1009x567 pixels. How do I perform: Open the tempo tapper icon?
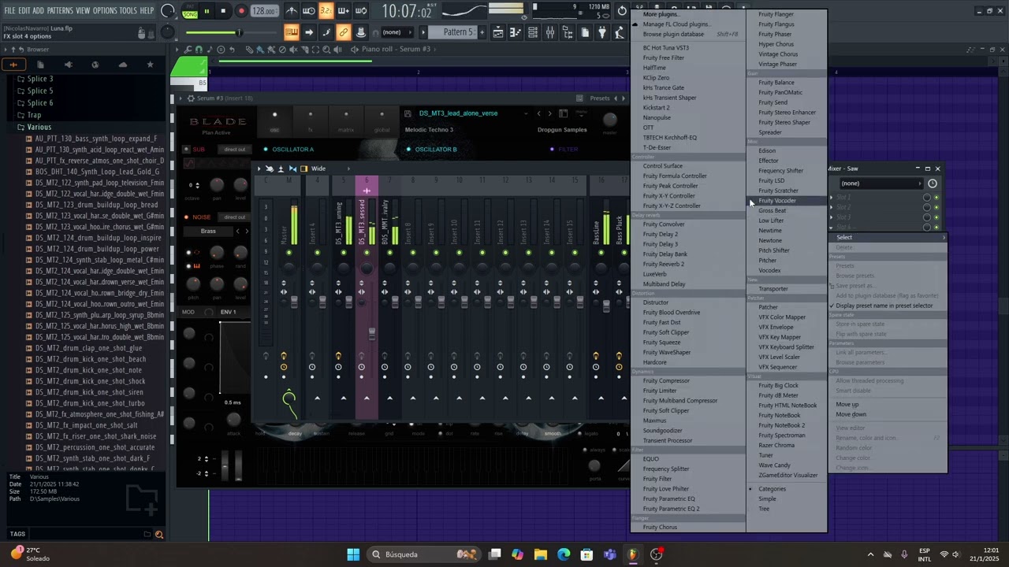pyautogui.click(x=620, y=32)
